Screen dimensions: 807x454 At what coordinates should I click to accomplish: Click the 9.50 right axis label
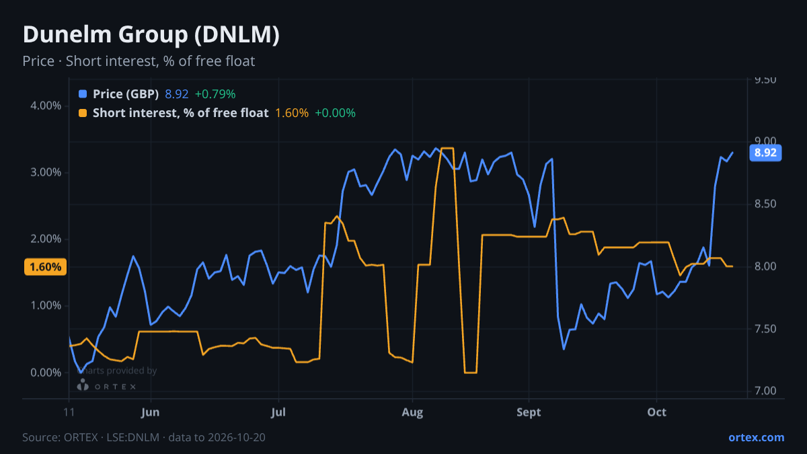[x=765, y=80]
